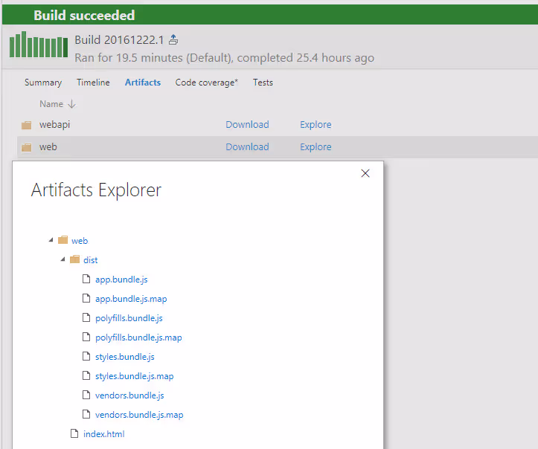
Task: Open styles.bundle.js file
Action: 125,357
